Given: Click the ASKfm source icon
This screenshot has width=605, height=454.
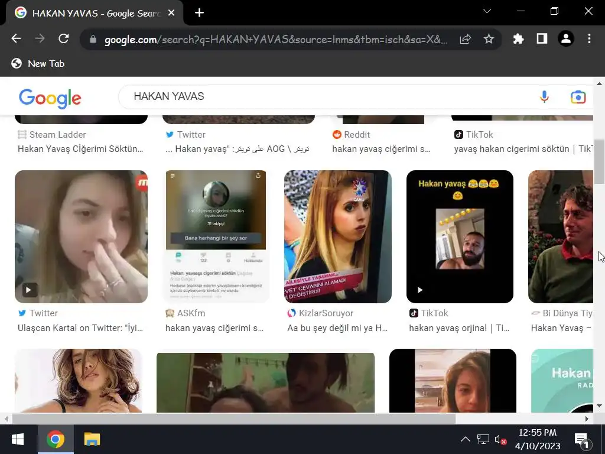Looking at the screenshot, I should (x=170, y=313).
